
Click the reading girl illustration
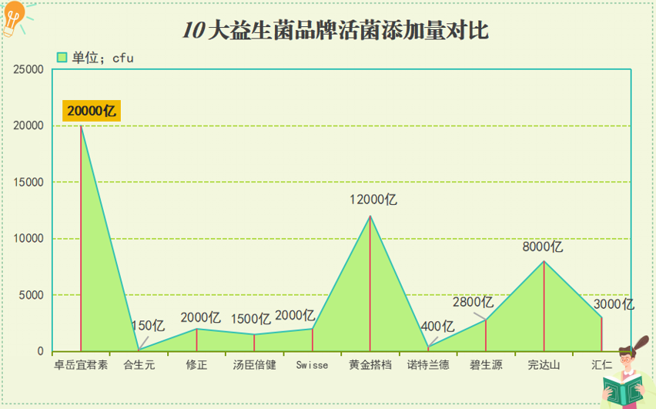point(626,374)
